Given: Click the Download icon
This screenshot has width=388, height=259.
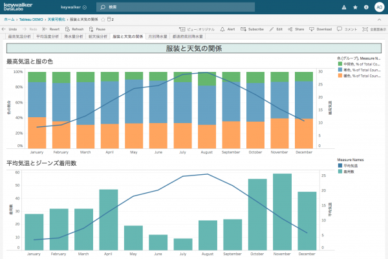Looking at the screenshot, I should (312, 29).
